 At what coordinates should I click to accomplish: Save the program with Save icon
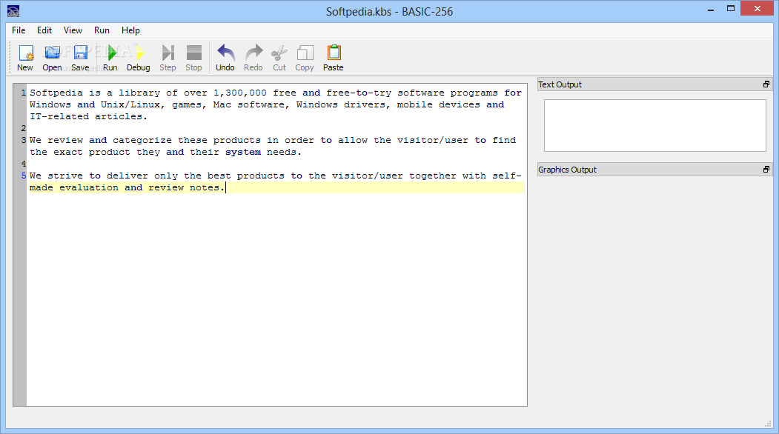coord(80,58)
